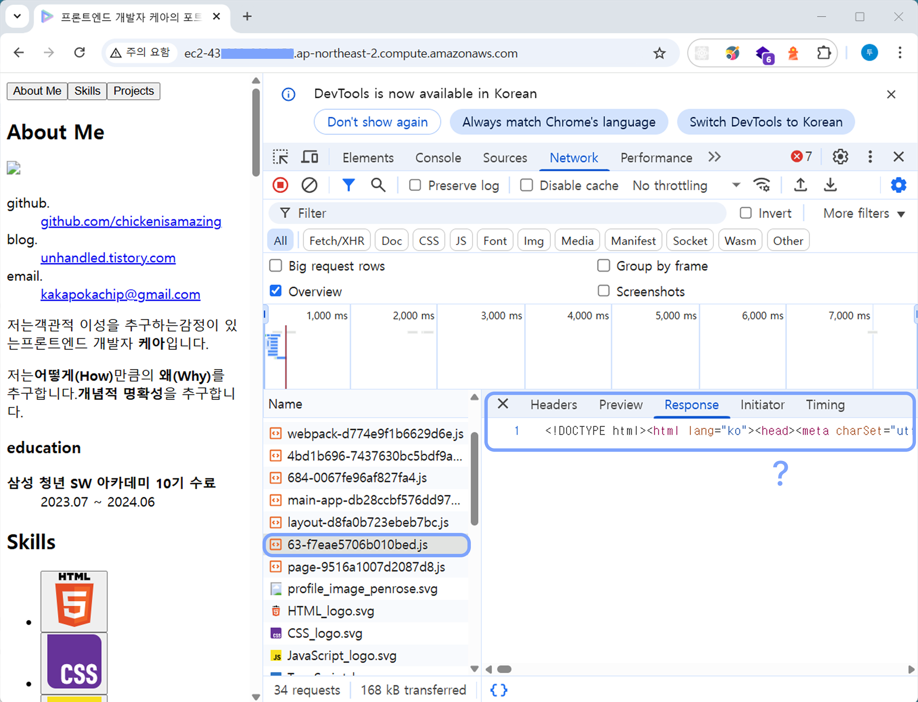Screen dimensions: 918x702
Task: Open DevTools settings gear
Action: click(840, 157)
